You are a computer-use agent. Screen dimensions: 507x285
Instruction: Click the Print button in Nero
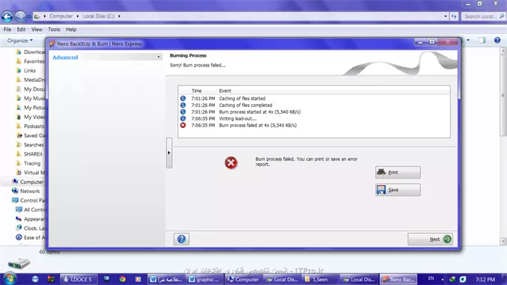coord(398,173)
